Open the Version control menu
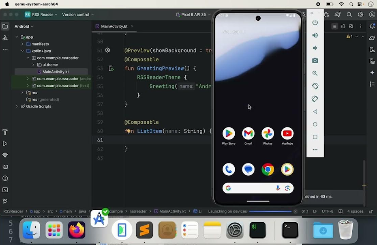Screen dimensions: 377x245 tap(77, 15)
